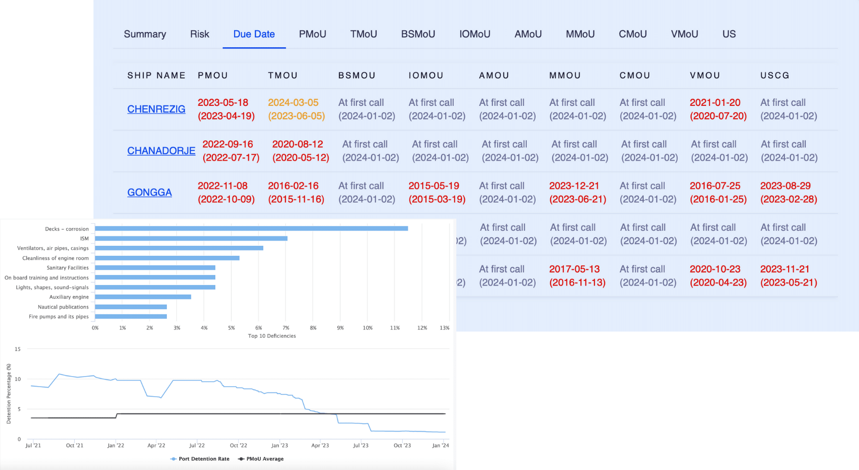Open the CHANADORJE ship link

pos(161,151)
